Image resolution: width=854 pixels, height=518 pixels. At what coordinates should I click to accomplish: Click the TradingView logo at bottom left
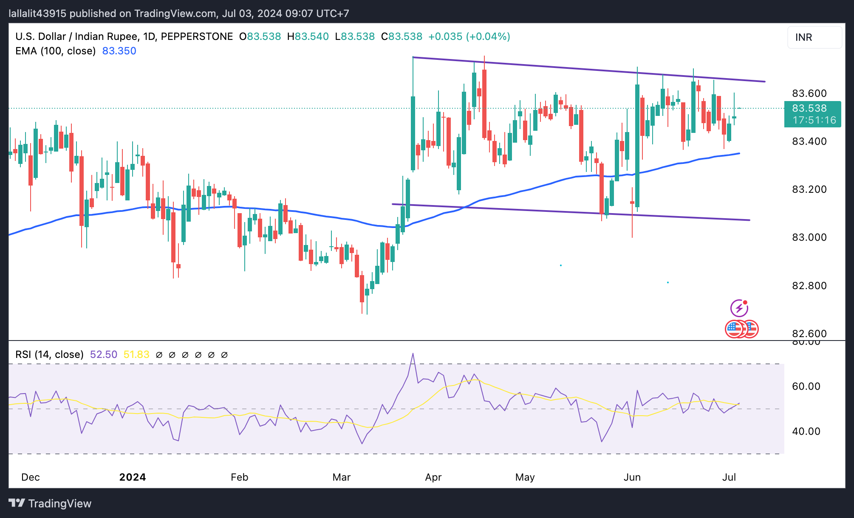pos(50,504)
